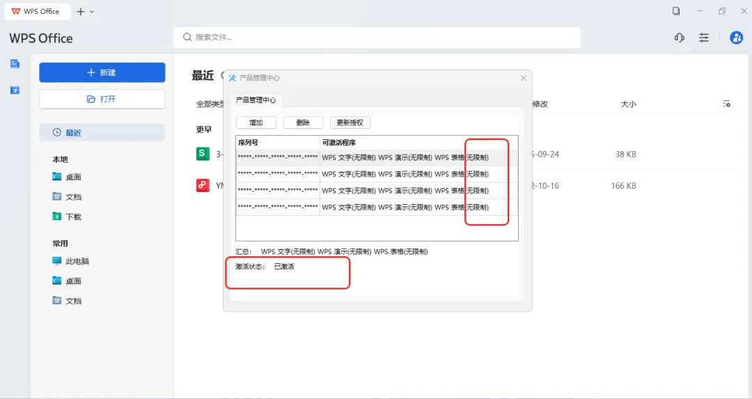The height and width of the screenshot is (399, 752).
Task: Select the fourth serial number row
Action: pyautogui.click(x=377, y=208)
